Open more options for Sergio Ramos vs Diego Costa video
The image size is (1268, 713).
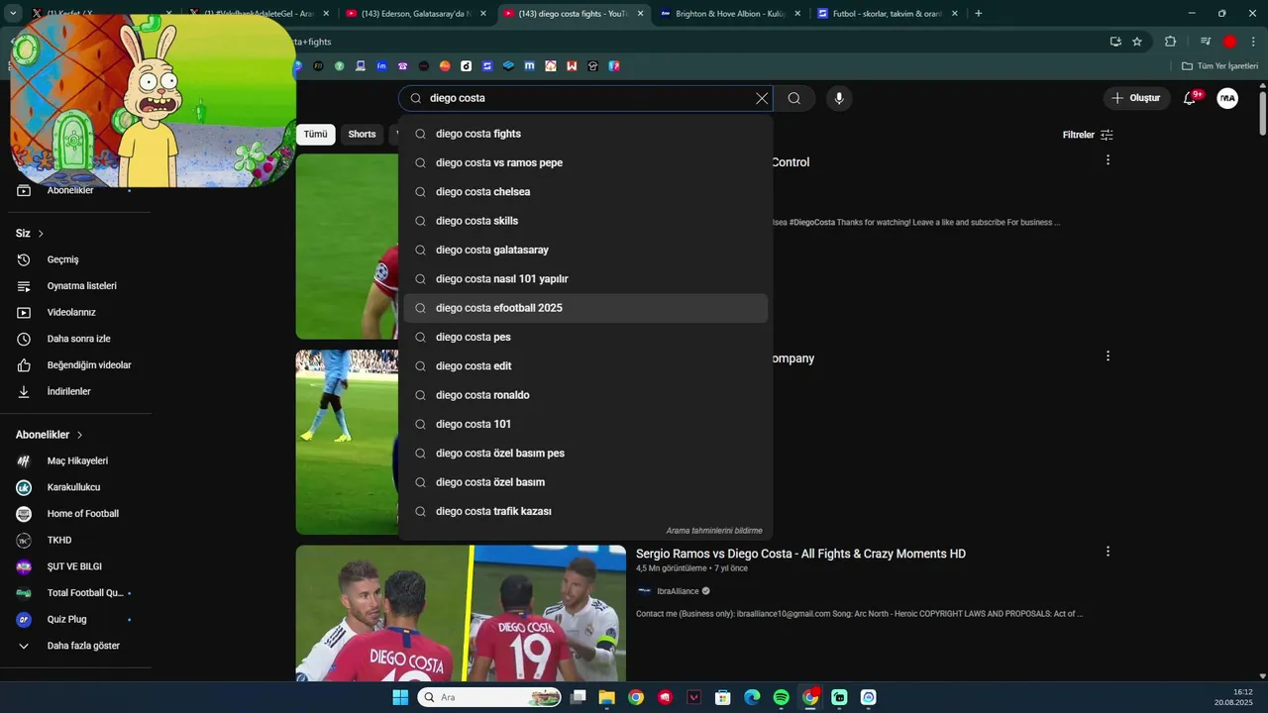tap(1108, 552)
